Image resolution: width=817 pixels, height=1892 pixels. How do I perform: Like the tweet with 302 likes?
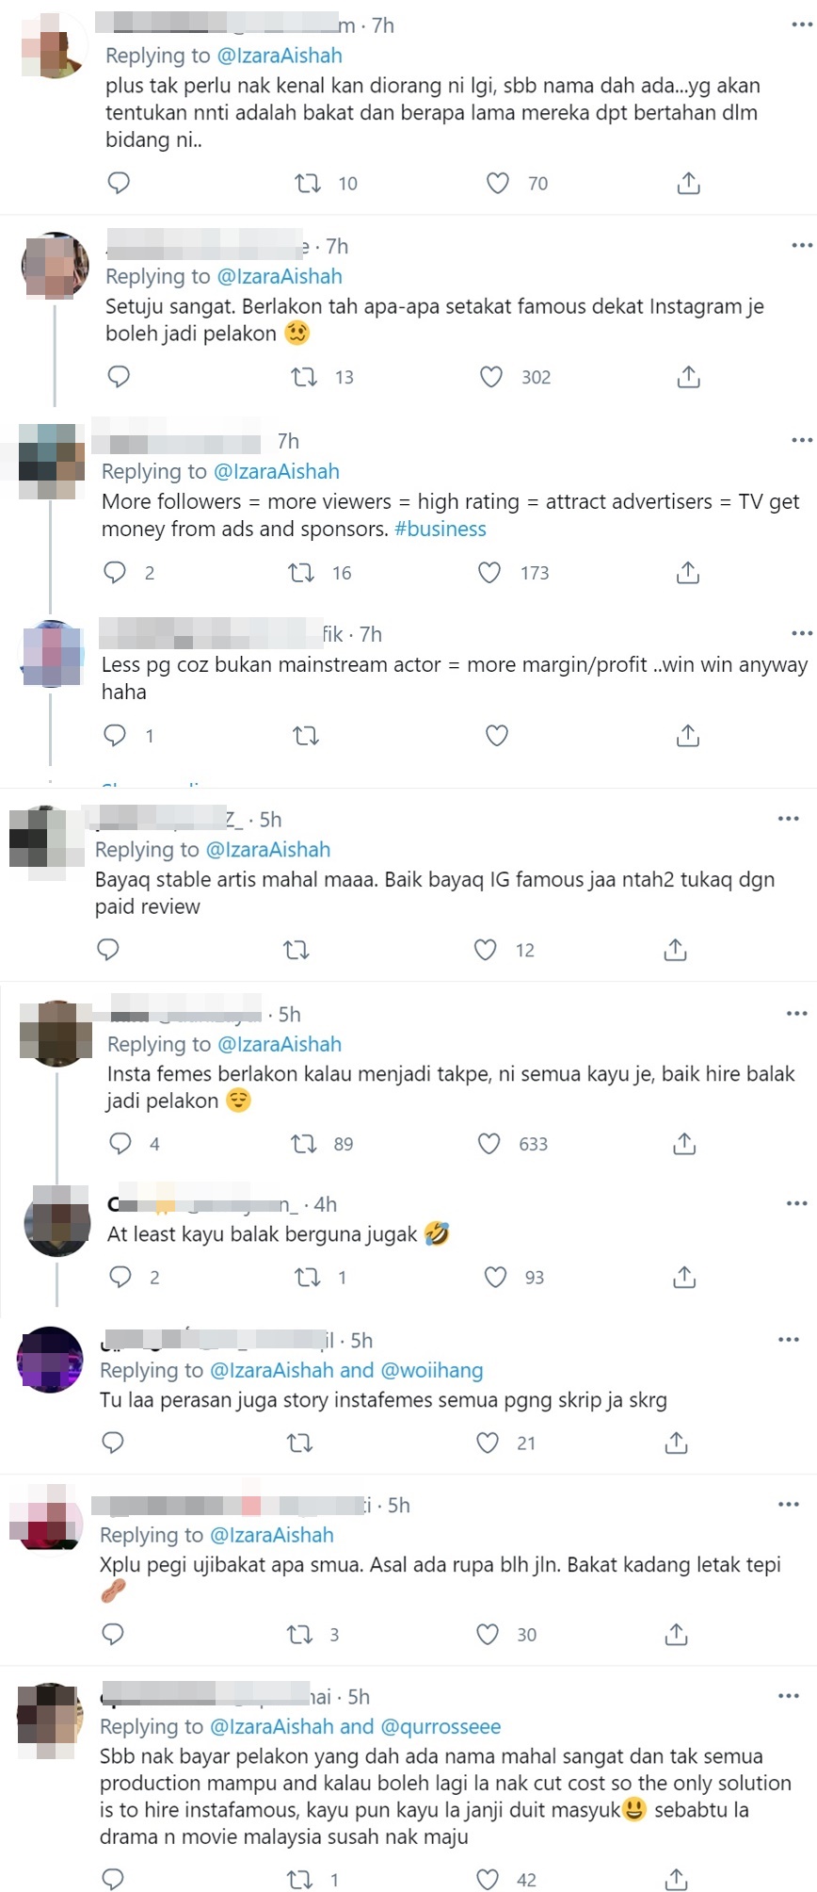(x=491, y=378)
